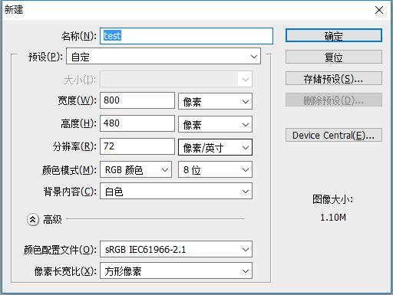The height and width of the screenshot is (295, 393).
Task: Open the resolution unit dropdown 像素/英寸
Action: coord(215,147)
